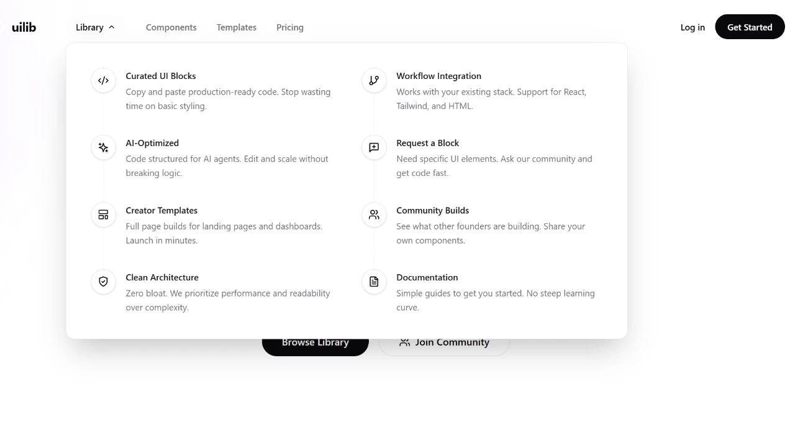Click the message plus icon for Request a Block
This screenshot has width=795, height=447.
pyautogui.click(x=374, y=147)
